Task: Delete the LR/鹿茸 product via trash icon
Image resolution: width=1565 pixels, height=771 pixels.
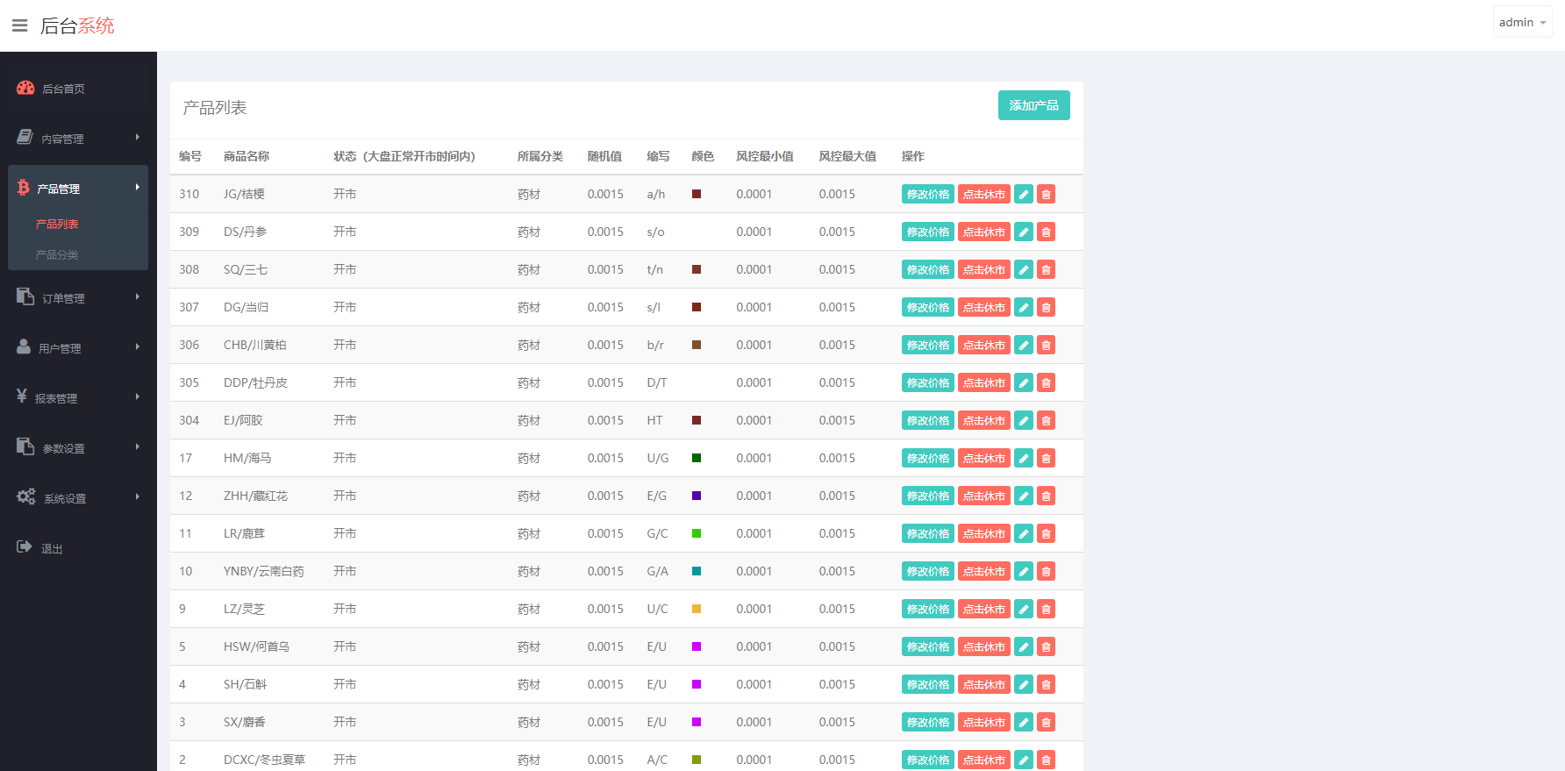Action: (1046, 533)
